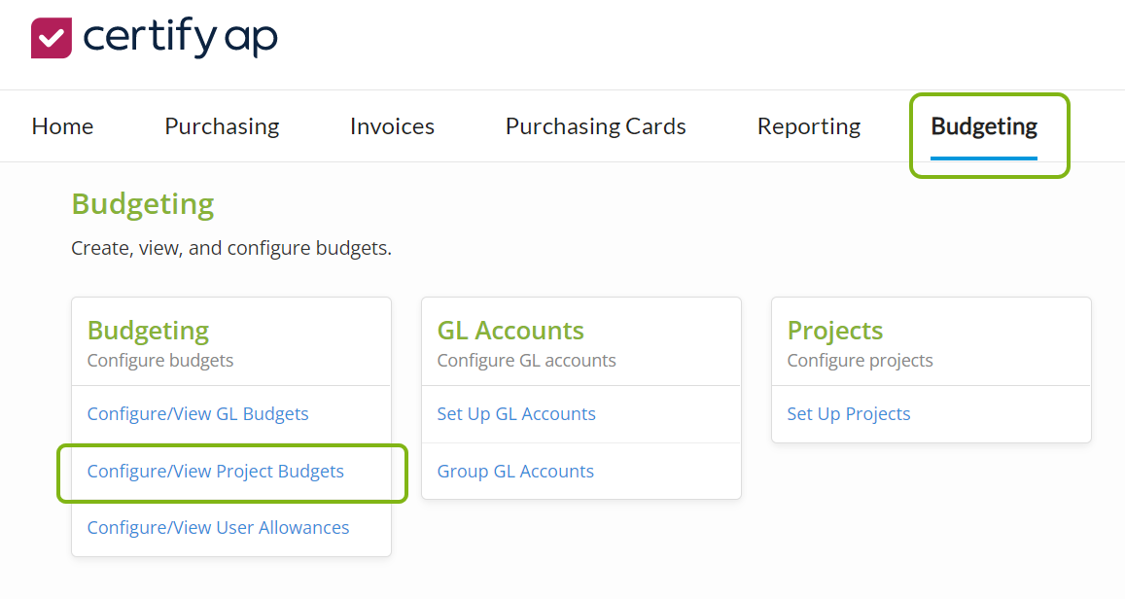The width and height of the screenshot is (1125, 599).
Task: Select the Home tab
Action: 62,125
